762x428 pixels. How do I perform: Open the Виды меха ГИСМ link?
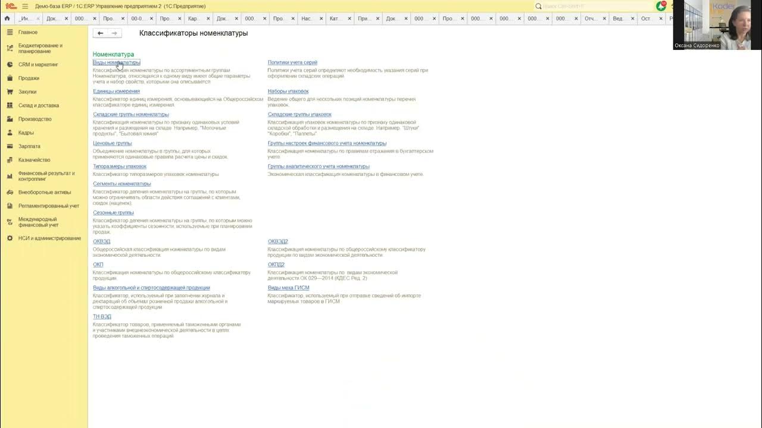coord(289,288)
